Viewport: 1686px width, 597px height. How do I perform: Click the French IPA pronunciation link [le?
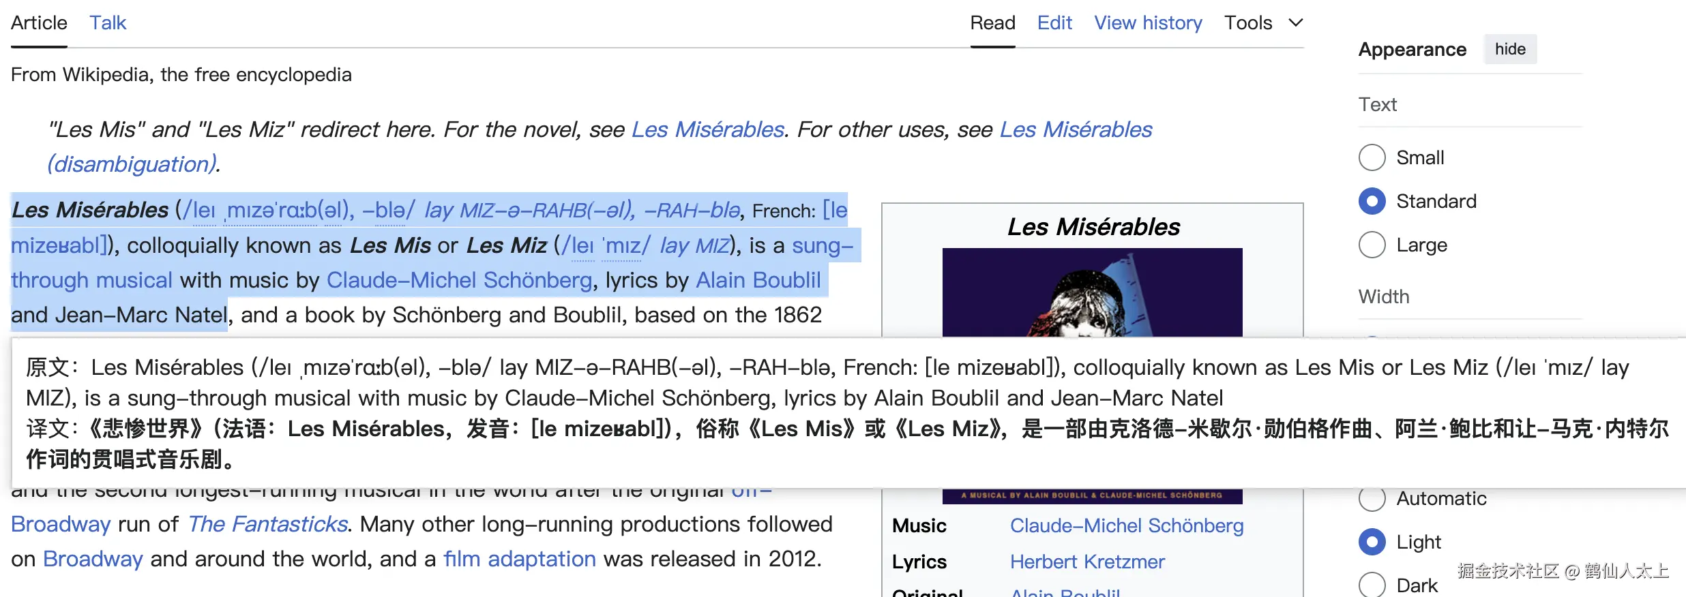(835, 210)
